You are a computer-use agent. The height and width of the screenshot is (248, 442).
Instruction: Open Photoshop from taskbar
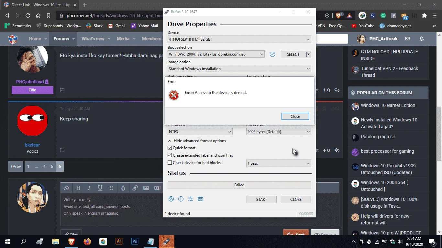(x=135, y=241)
